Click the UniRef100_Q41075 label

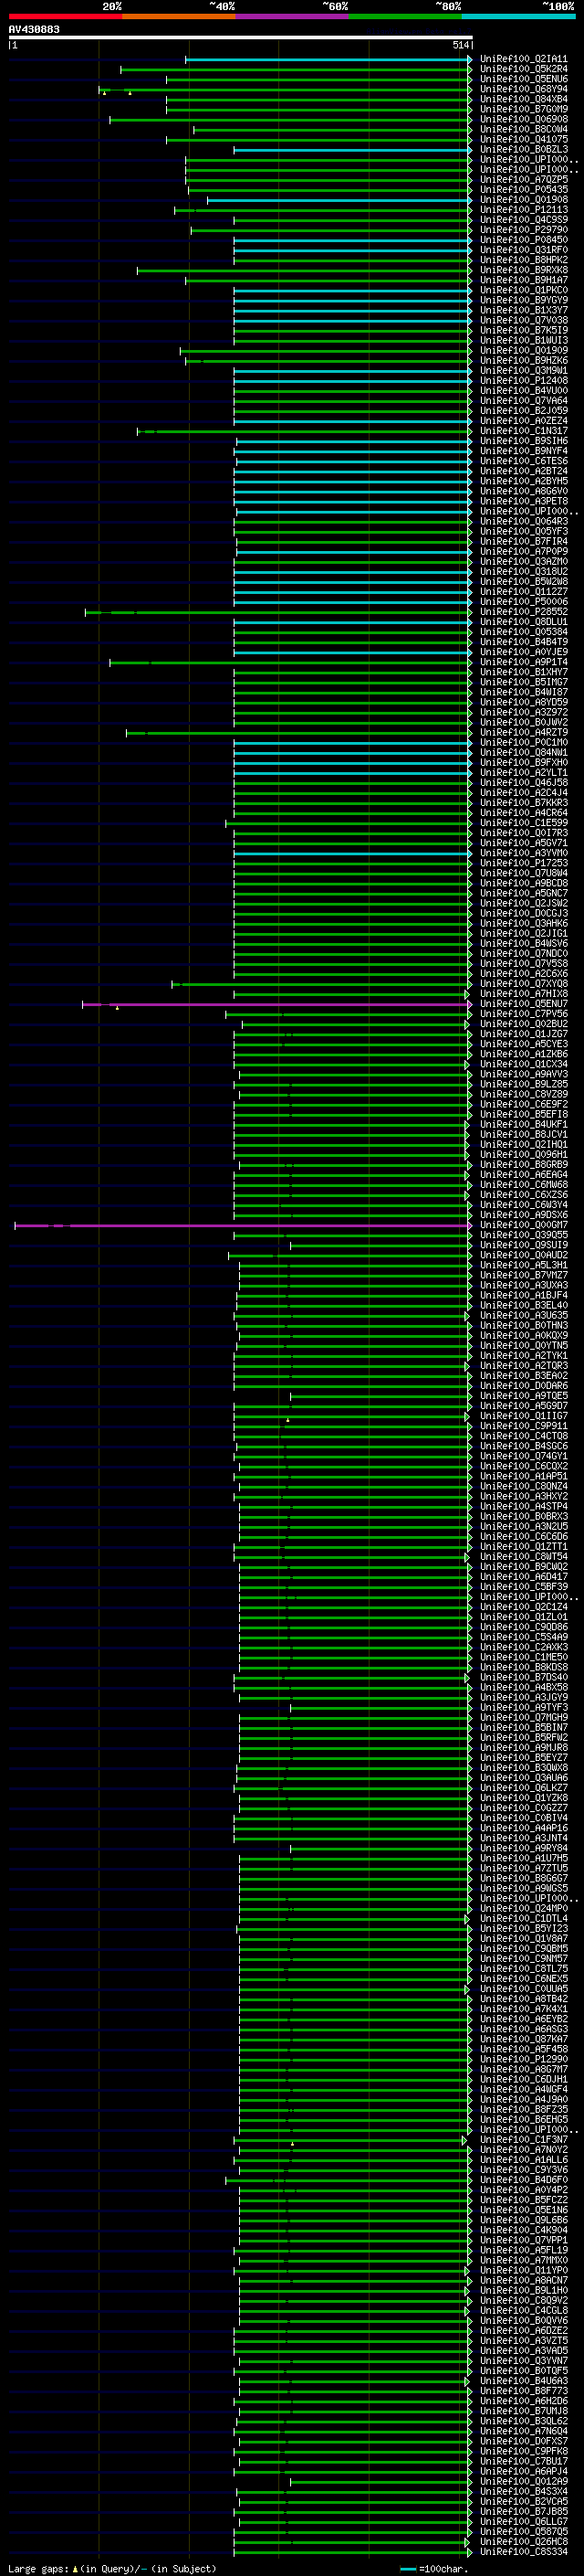(x=523, y=139)
